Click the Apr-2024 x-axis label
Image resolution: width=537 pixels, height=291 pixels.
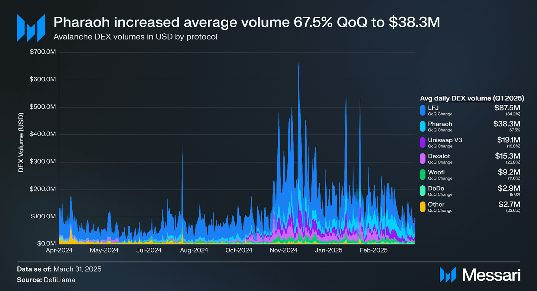(59, 250)
